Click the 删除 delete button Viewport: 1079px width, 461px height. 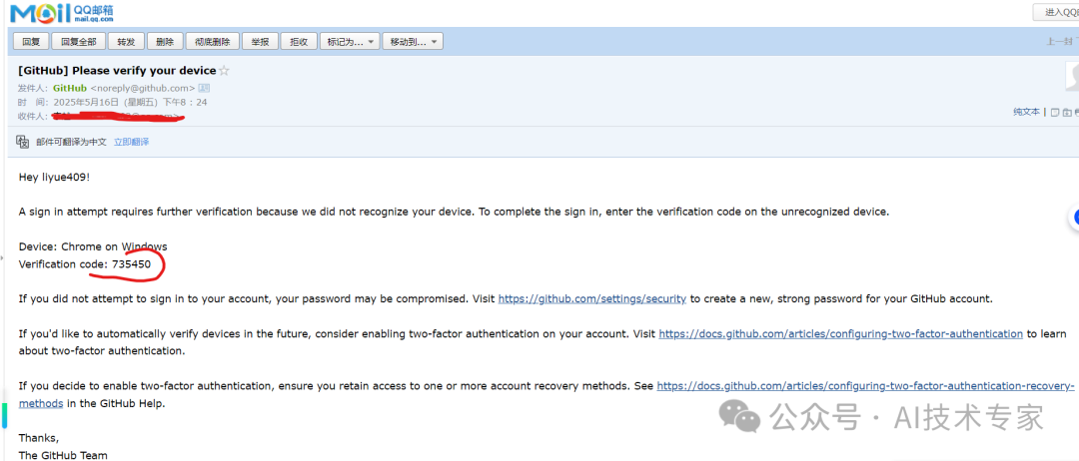click(165, 41)
